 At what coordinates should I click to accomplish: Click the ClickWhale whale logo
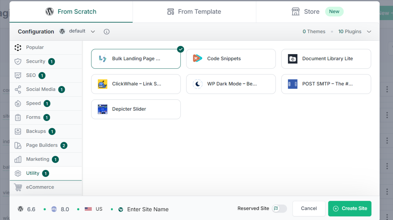coord(103,84)
